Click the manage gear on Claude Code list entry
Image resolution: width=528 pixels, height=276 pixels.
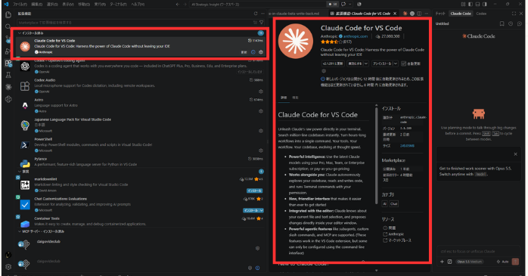261,52
